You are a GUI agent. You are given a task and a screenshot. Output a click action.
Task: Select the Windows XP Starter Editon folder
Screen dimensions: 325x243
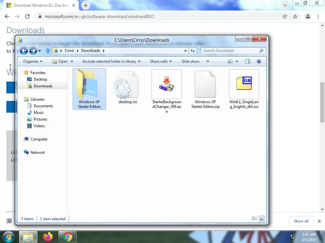89,89
